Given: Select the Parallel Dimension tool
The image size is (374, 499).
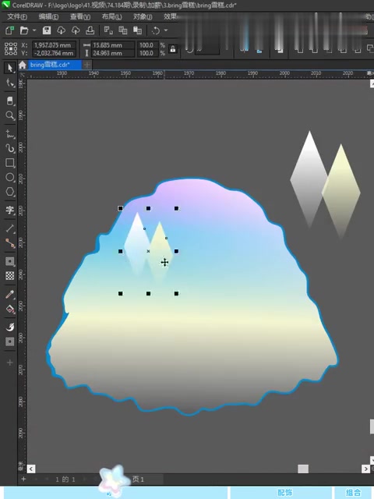Looking at the screenshot, I should point(9,228).
